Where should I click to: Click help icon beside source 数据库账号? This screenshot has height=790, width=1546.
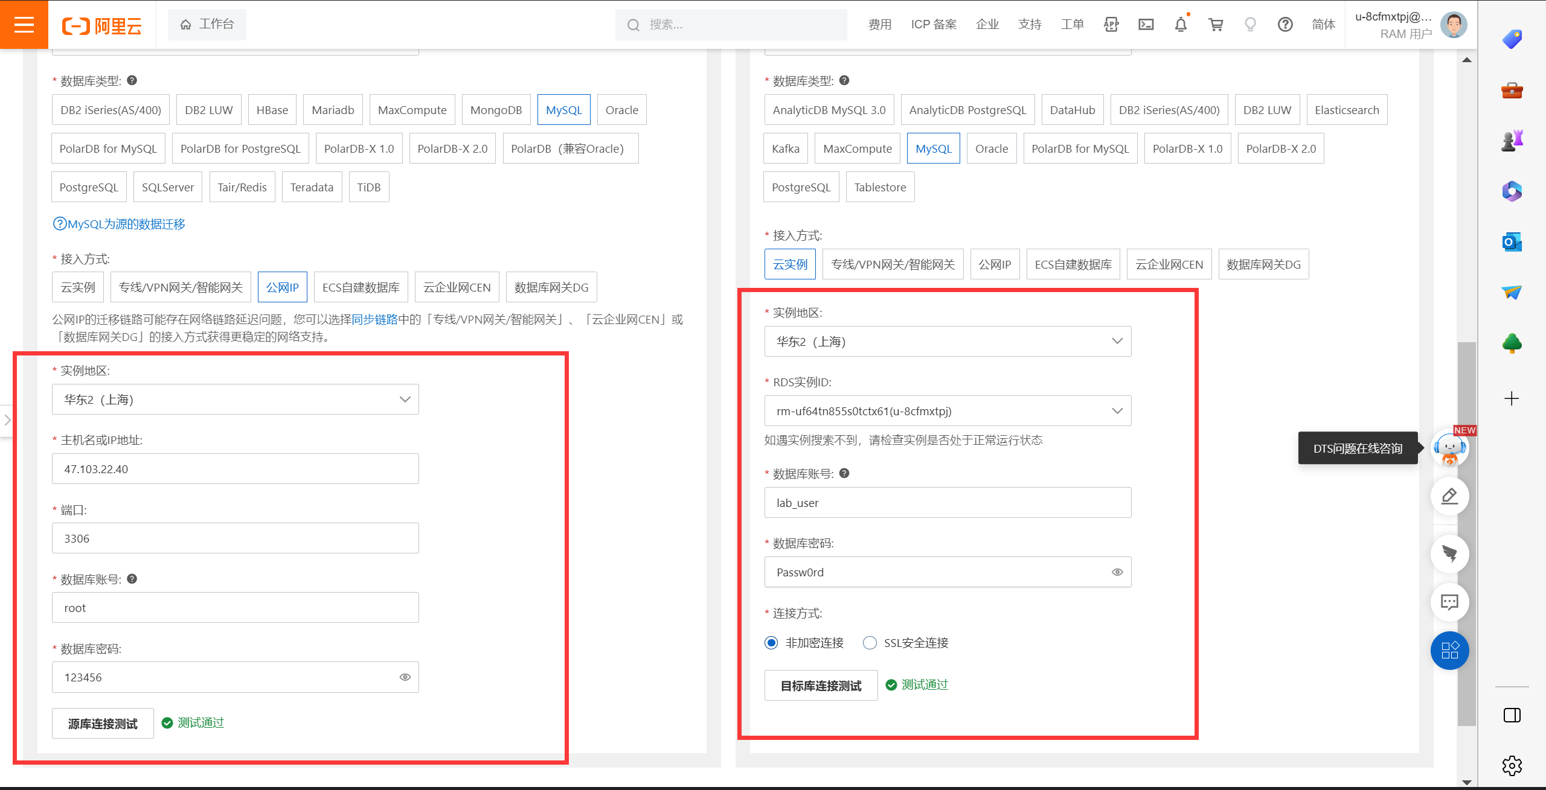132,579
